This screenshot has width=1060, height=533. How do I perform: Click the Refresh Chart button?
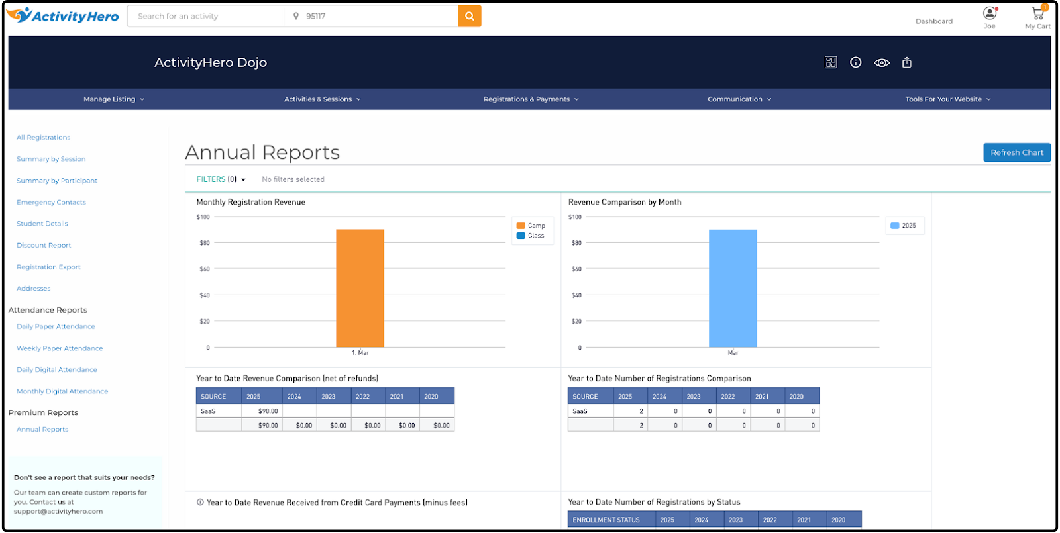pyautogui.click(x=1017, y=152)
